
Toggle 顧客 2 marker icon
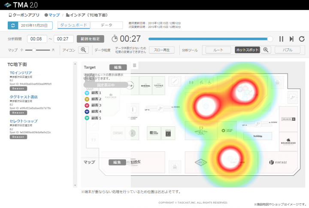click(87, 99)
